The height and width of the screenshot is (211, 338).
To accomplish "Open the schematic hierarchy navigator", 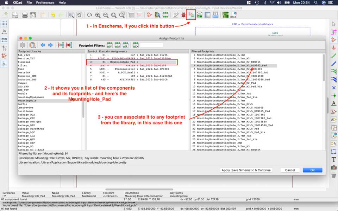I will click(x=131, y=15).
